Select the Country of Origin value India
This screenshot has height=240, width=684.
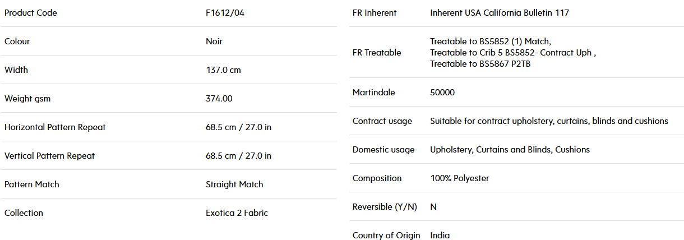[x=440, y=236]
